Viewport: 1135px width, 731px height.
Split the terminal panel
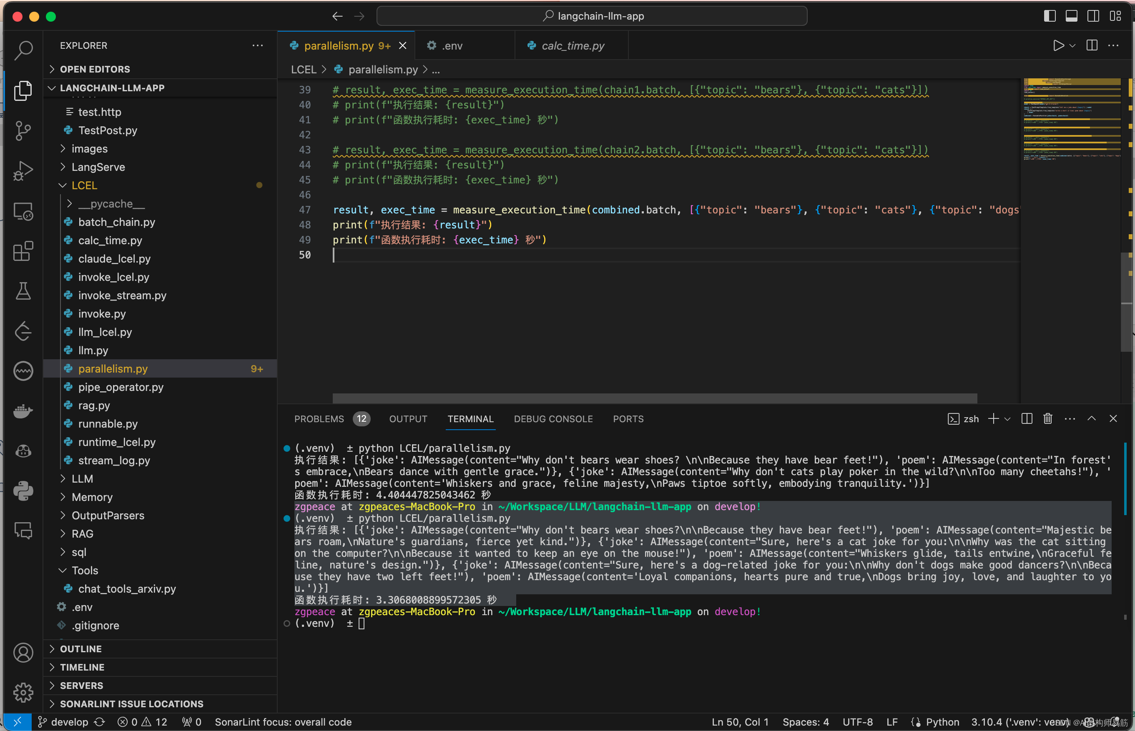coord(1027,419)
